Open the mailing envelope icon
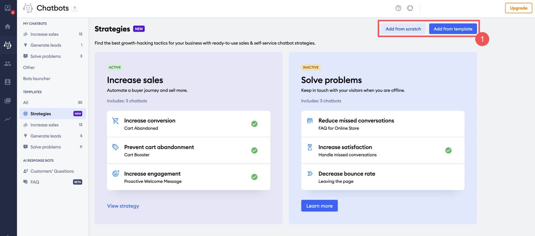 (8, 101)
